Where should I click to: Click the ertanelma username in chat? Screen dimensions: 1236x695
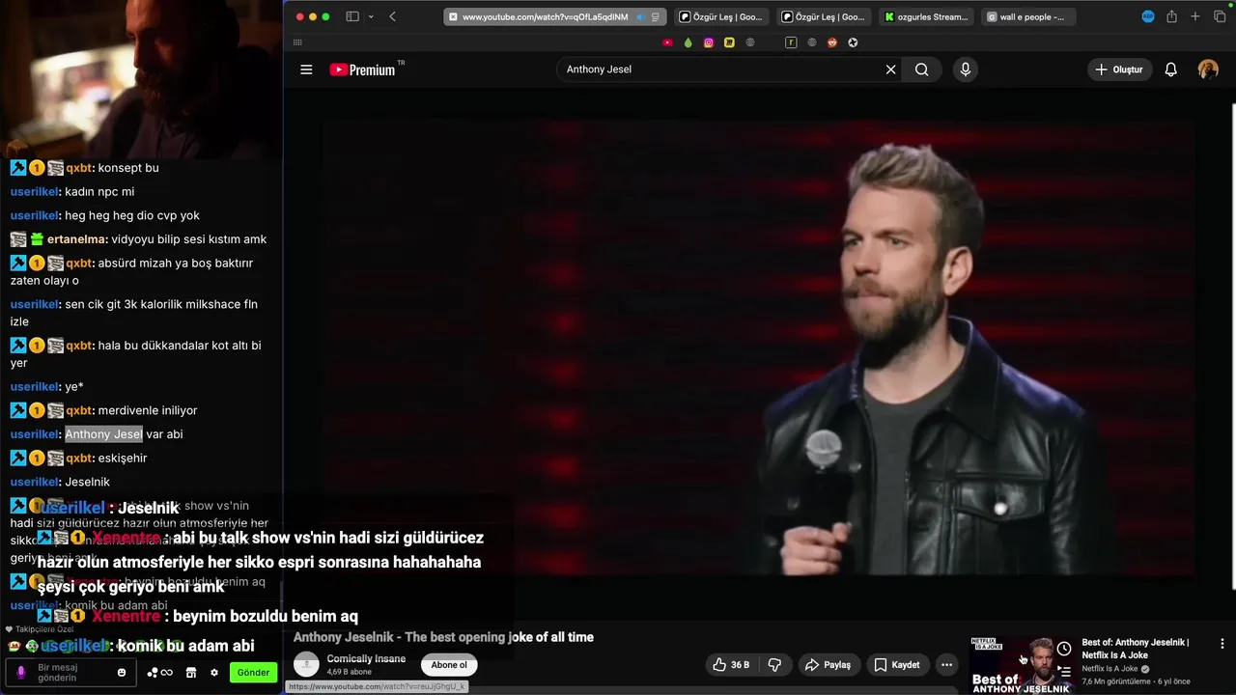click(x=75, y=239)
